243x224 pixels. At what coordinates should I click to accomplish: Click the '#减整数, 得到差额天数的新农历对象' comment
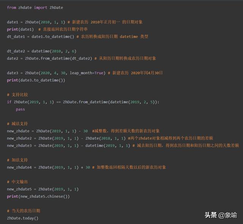click(126, 131)
